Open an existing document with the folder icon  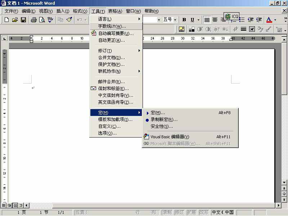point(15,21)
